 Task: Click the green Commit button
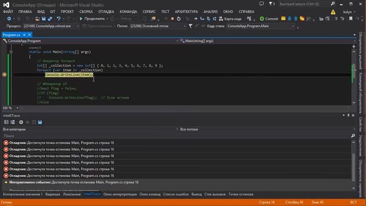269,19
